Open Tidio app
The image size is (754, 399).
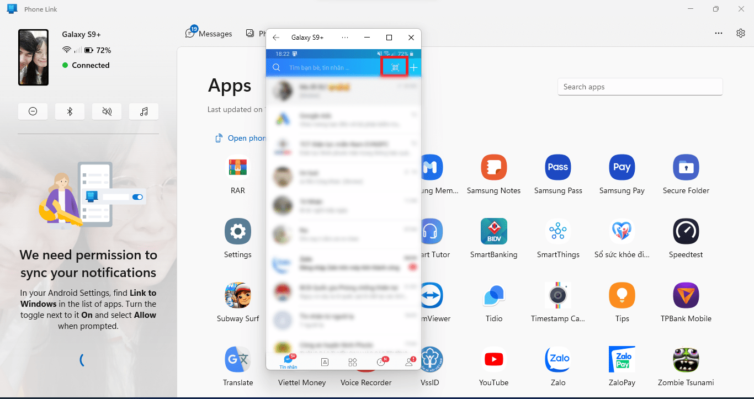click(494, 295)
